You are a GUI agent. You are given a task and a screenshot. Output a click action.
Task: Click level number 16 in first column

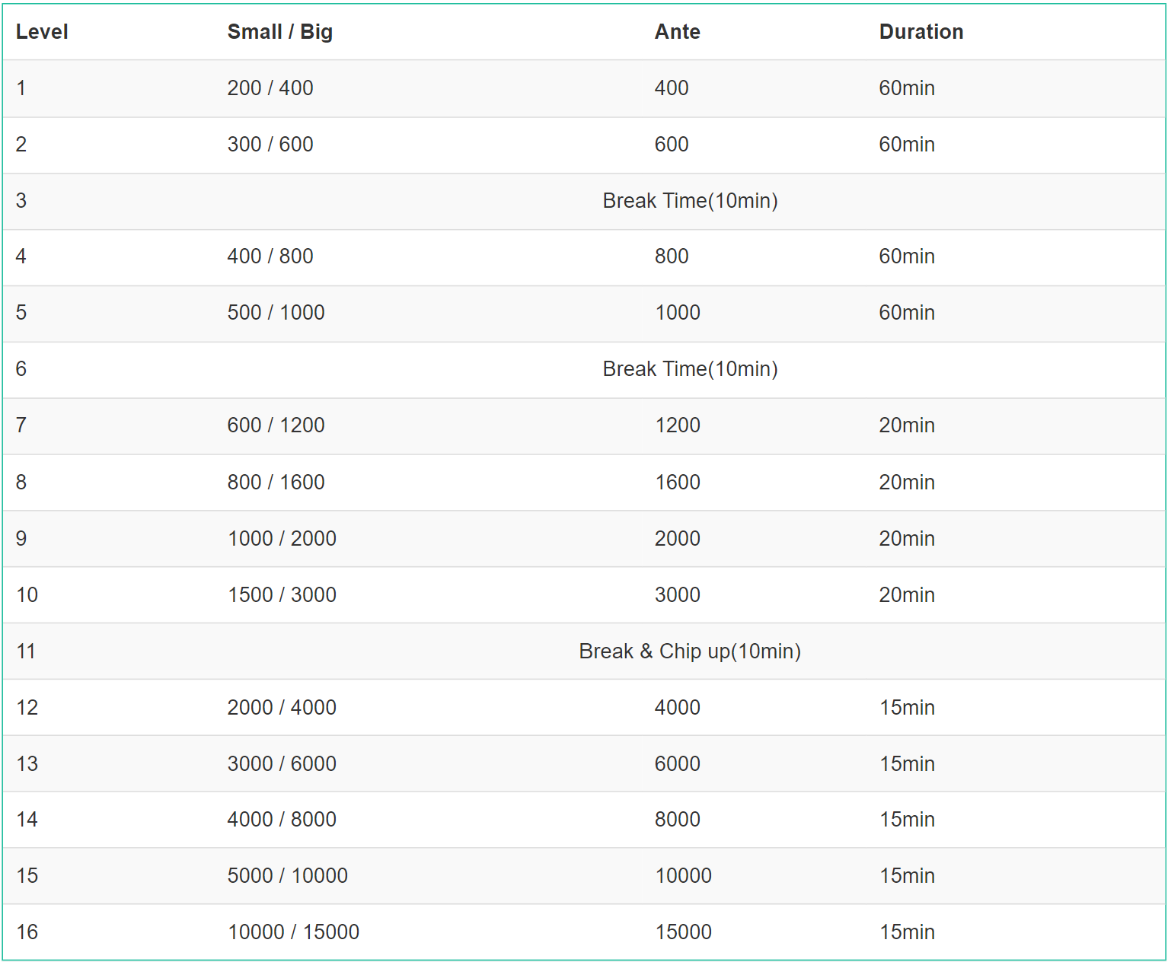pos(27,932)
